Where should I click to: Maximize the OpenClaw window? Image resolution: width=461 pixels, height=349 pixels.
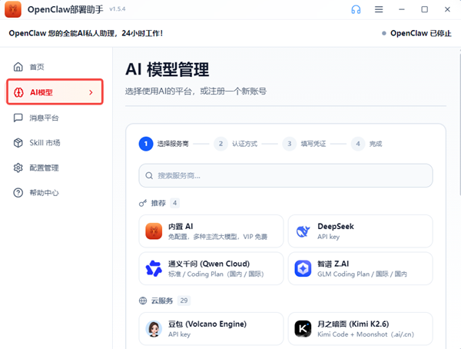(425, 9)
